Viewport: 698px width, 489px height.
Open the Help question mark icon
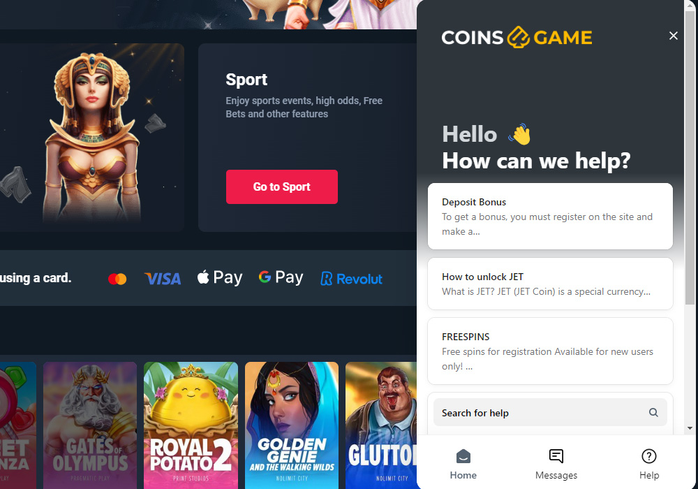click(x=649, y=456)
